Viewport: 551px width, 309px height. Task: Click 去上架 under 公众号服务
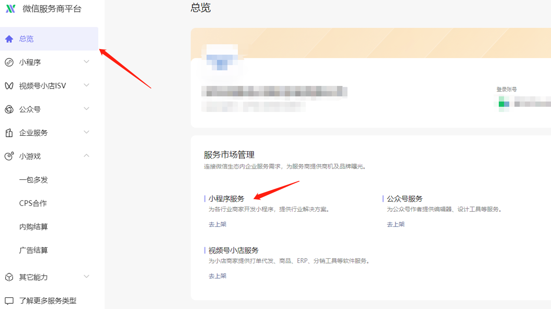(396, 224)
